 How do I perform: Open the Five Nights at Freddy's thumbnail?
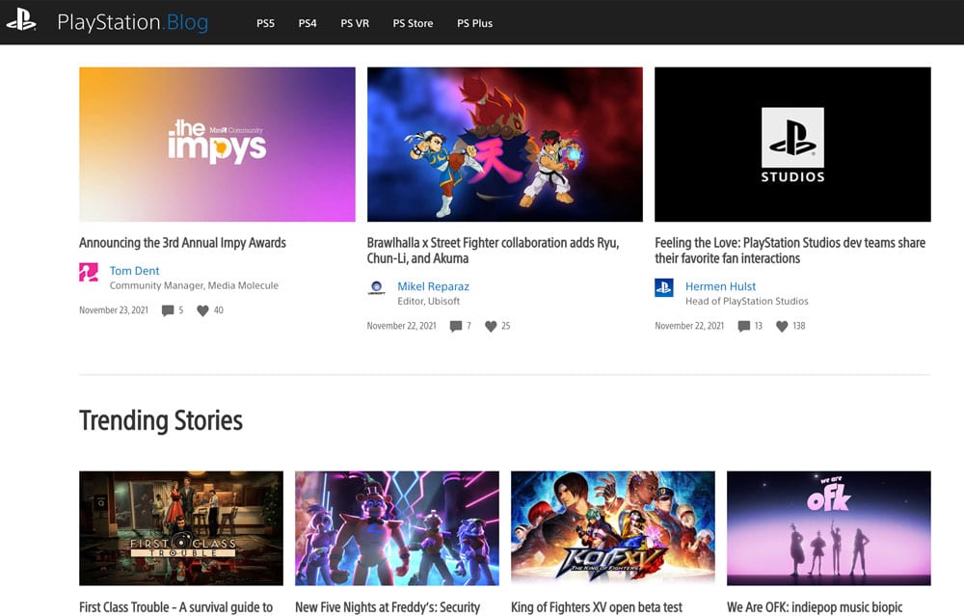click(397, 528)
